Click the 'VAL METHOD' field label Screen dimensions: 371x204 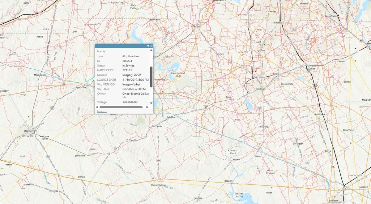click(x=106, y=84)
